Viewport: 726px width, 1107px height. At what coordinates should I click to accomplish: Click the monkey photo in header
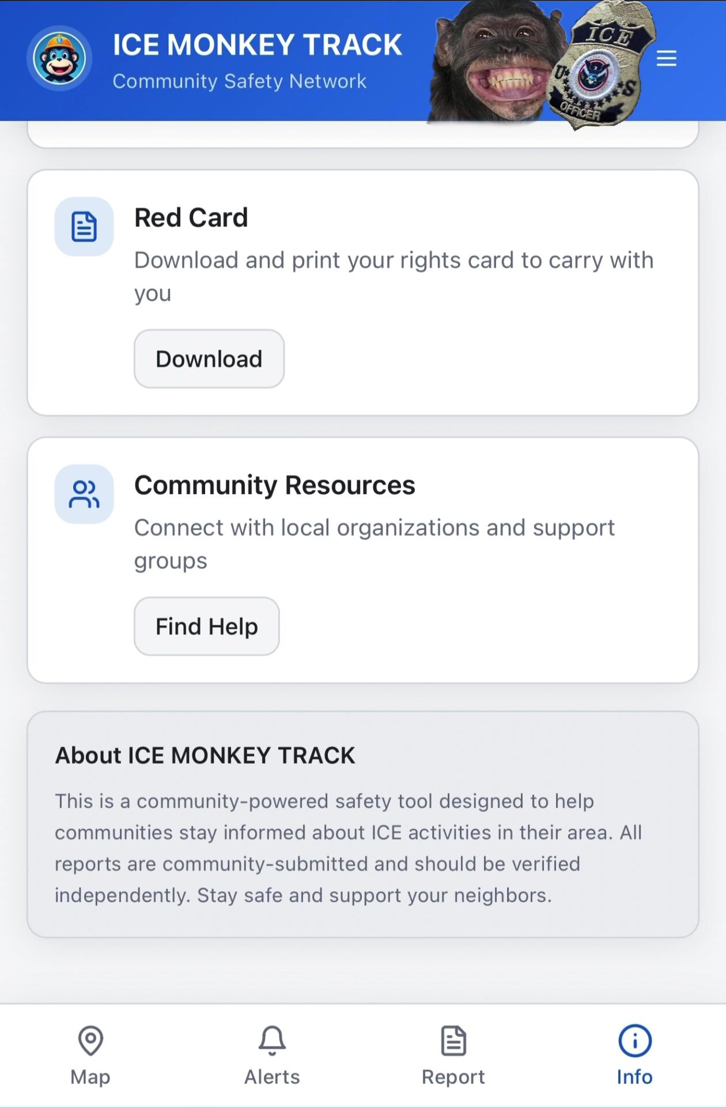[x=490, y=63]
